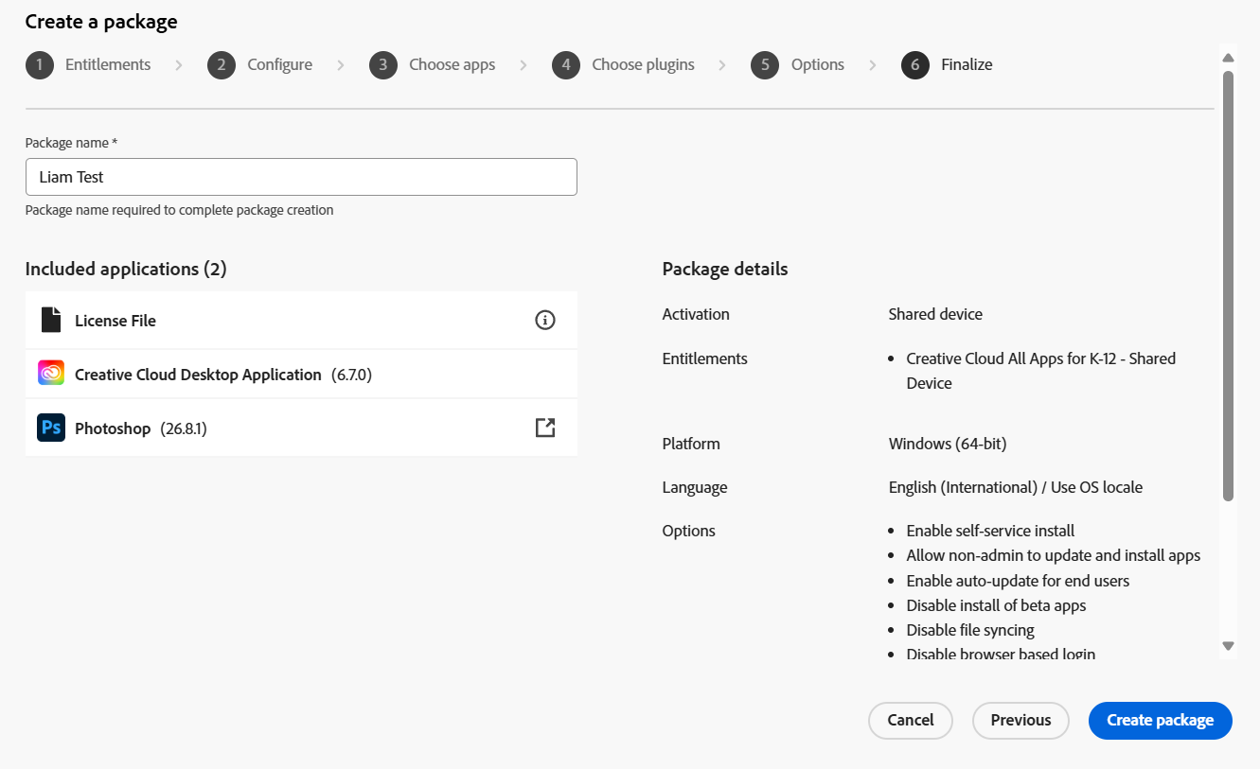Viewport: 1260px width, 769px height.
Task: Go to step 4 Choose plugins
Action: pos(623,64)
